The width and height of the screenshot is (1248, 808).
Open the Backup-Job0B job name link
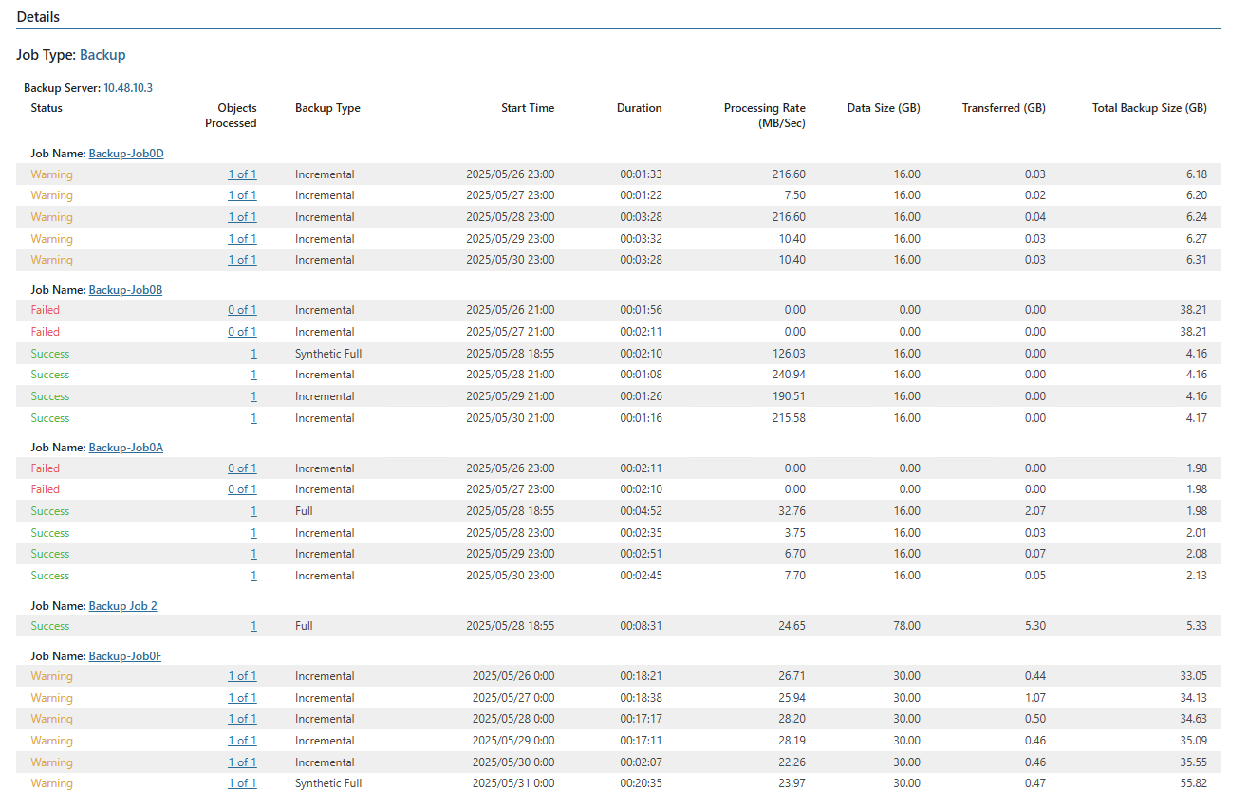click(x=125, y=290)
